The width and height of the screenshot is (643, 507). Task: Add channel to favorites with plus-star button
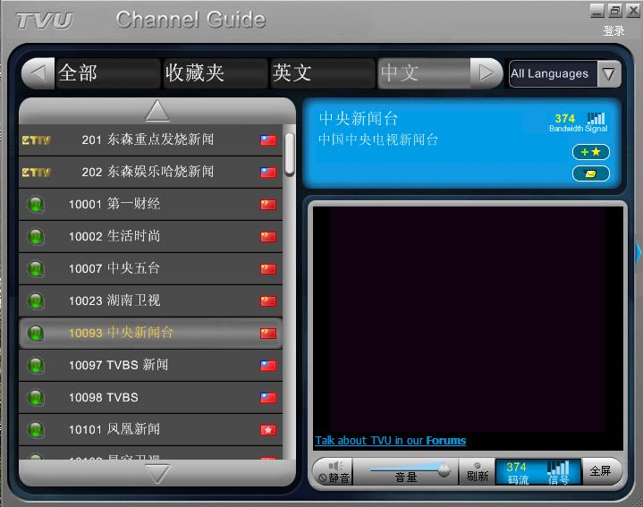pos(591,152)
